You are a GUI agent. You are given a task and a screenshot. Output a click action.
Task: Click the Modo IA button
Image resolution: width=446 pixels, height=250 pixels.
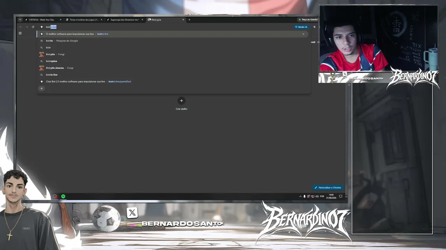(301, 27)
